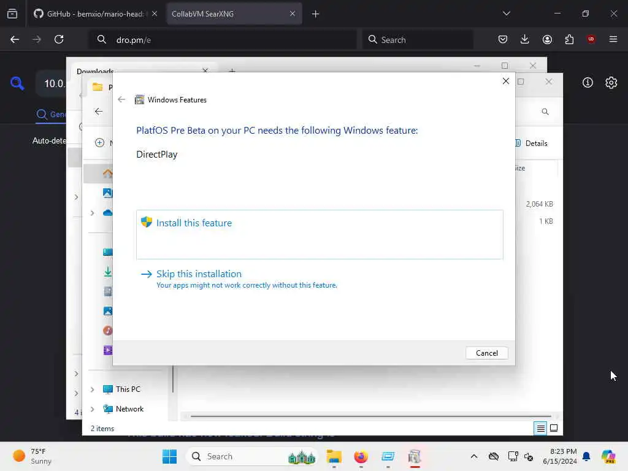
Task: Open Firefox from taskbar
Action: point(361,456)
